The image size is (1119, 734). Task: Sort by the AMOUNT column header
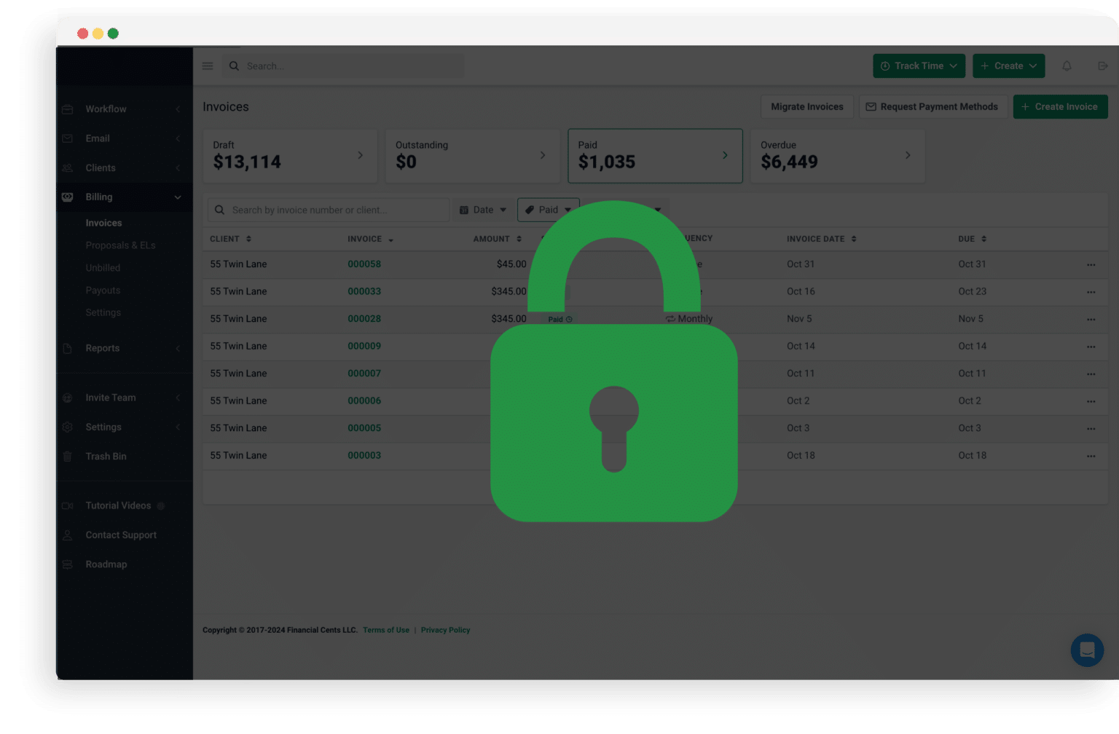coord(498,239)
